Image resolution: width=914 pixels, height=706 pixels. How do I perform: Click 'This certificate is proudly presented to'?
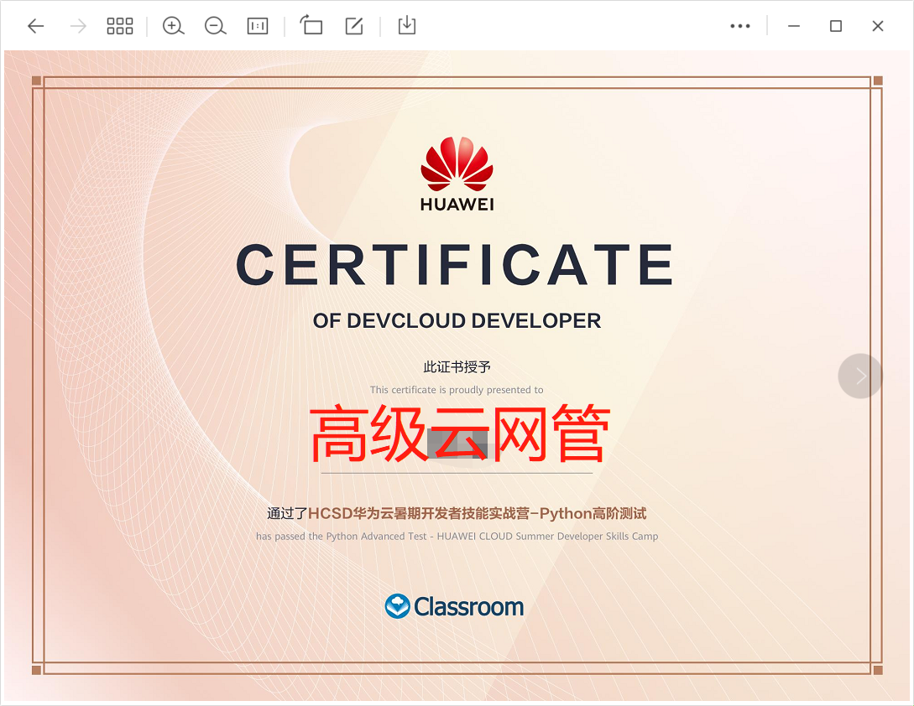coord(457,390)
